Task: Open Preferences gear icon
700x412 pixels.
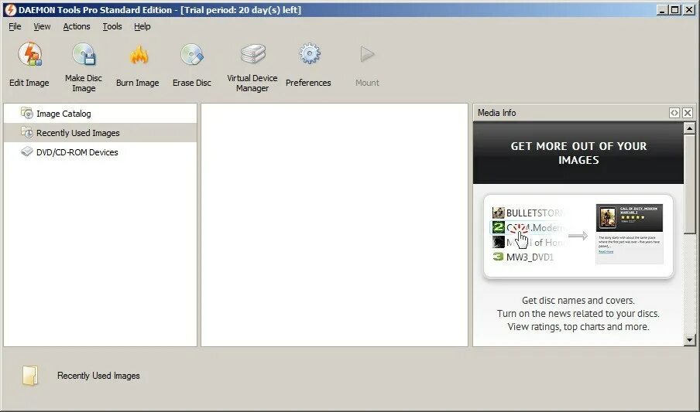Action: click(x=308, y=65)
